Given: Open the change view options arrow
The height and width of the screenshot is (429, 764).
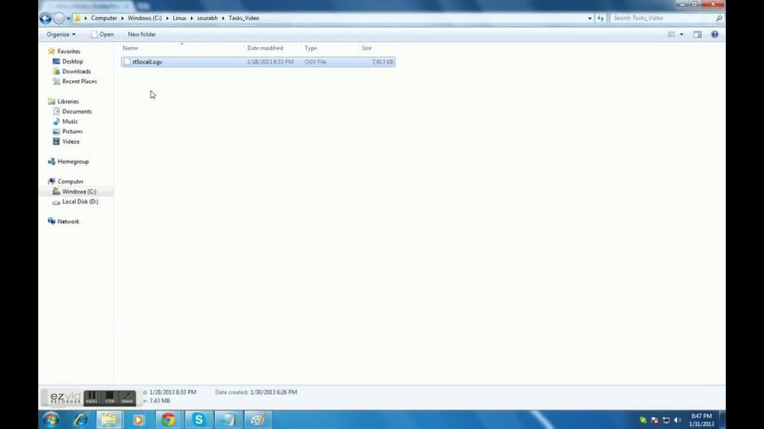Looking at the screenshot, I should 681,34.
